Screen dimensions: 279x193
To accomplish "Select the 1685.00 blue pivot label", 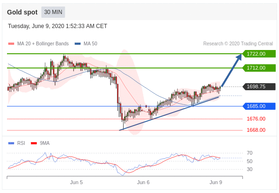I will pos(259,106).
